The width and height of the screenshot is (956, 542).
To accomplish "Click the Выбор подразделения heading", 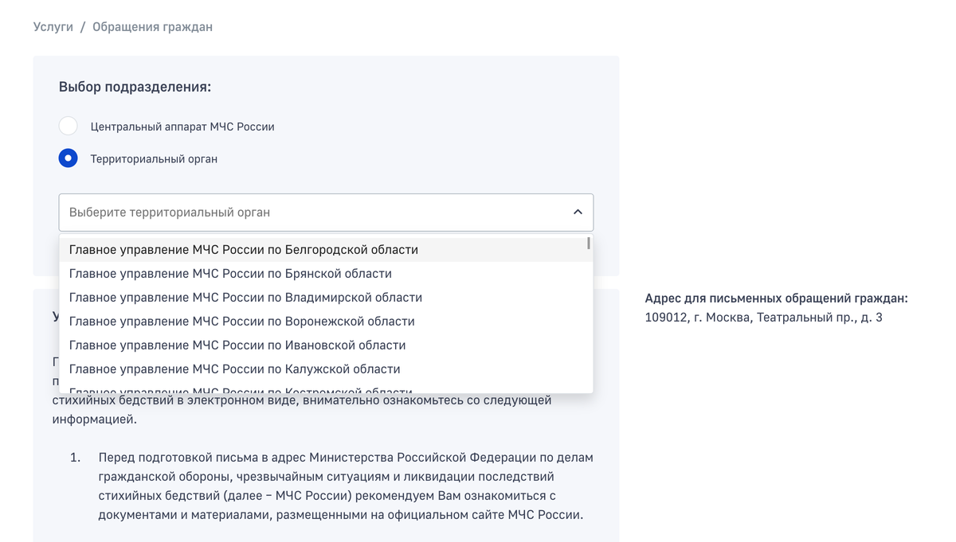I will point(135,87).
